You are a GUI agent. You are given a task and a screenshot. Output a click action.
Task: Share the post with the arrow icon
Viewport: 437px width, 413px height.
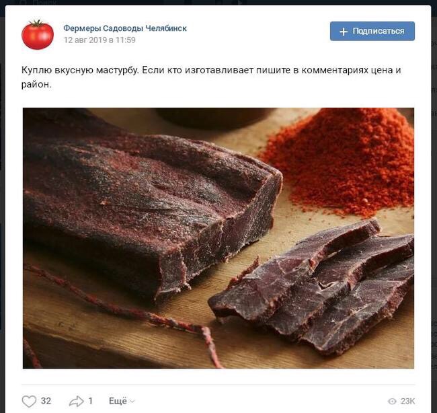click(x=76, y=402)
